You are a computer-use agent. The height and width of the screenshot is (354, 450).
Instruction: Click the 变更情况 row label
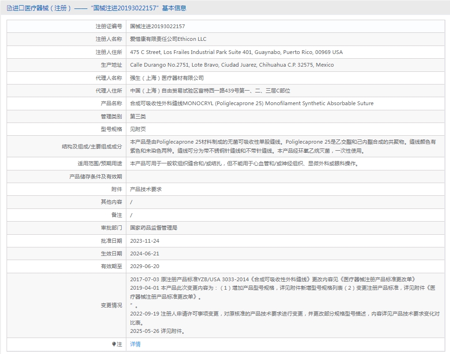click(x=111, y=305)
